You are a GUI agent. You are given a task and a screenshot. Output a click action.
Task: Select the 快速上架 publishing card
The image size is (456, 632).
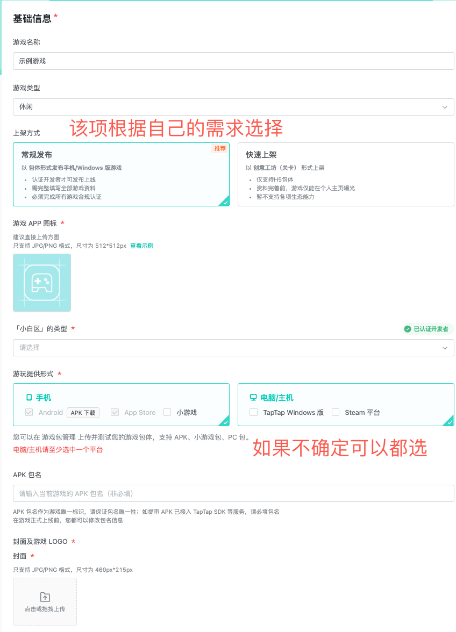coord(346,174)
